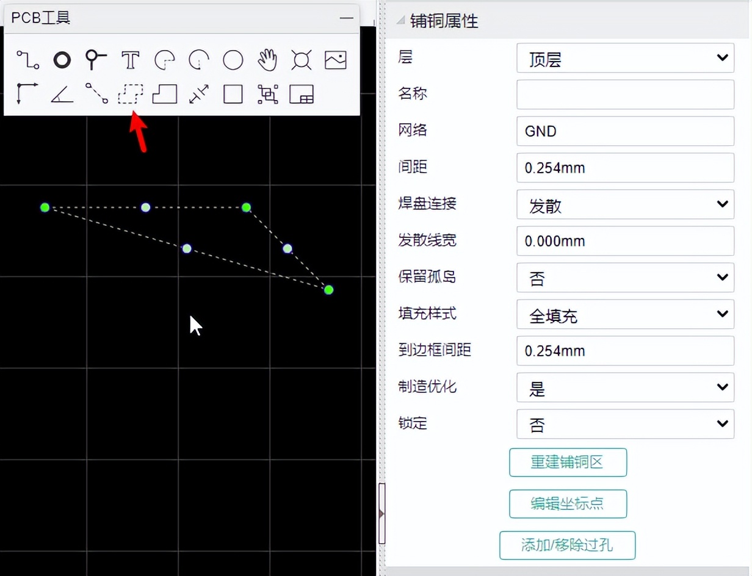
Task: Select the via tool
Action: (60, 59)
